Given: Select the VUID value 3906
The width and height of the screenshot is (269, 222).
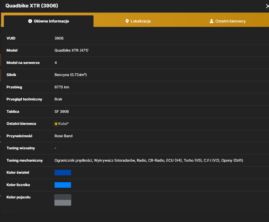Looking at the screenshot, I should (x=59, y=38).
